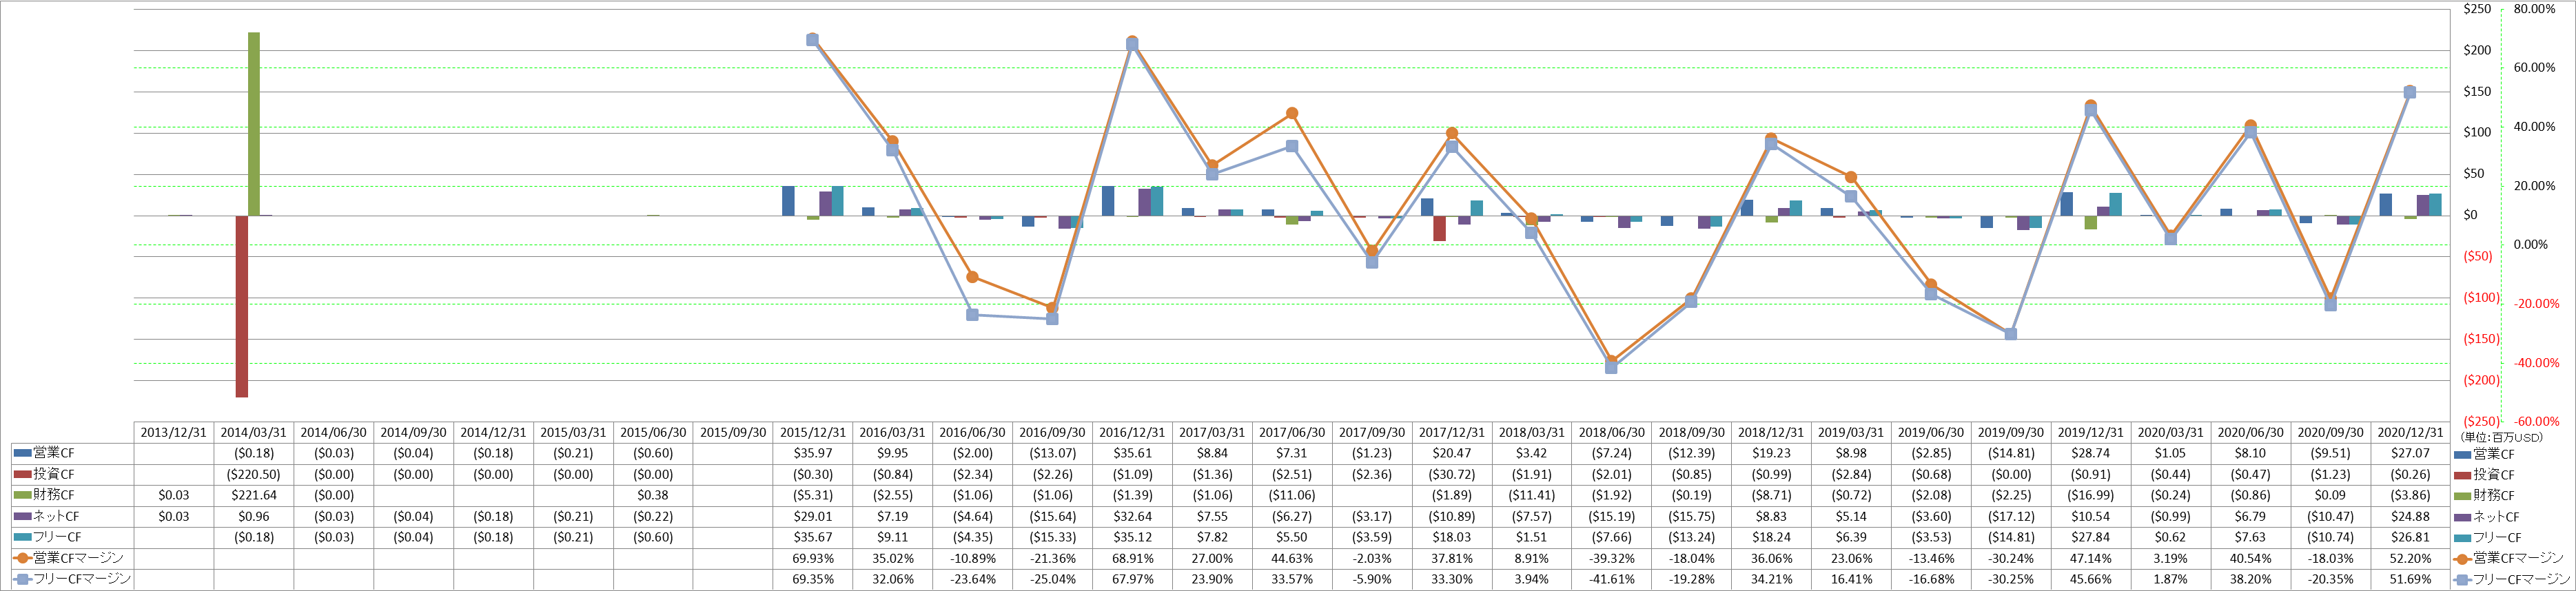Click the $0.38 cell under 2015/06/30
This screenshot has width=2576, height=591.
coord(653,495)
